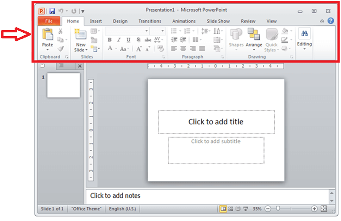Add a slide with the New Slide icon

pyautogui.click(x=80, y=34)
